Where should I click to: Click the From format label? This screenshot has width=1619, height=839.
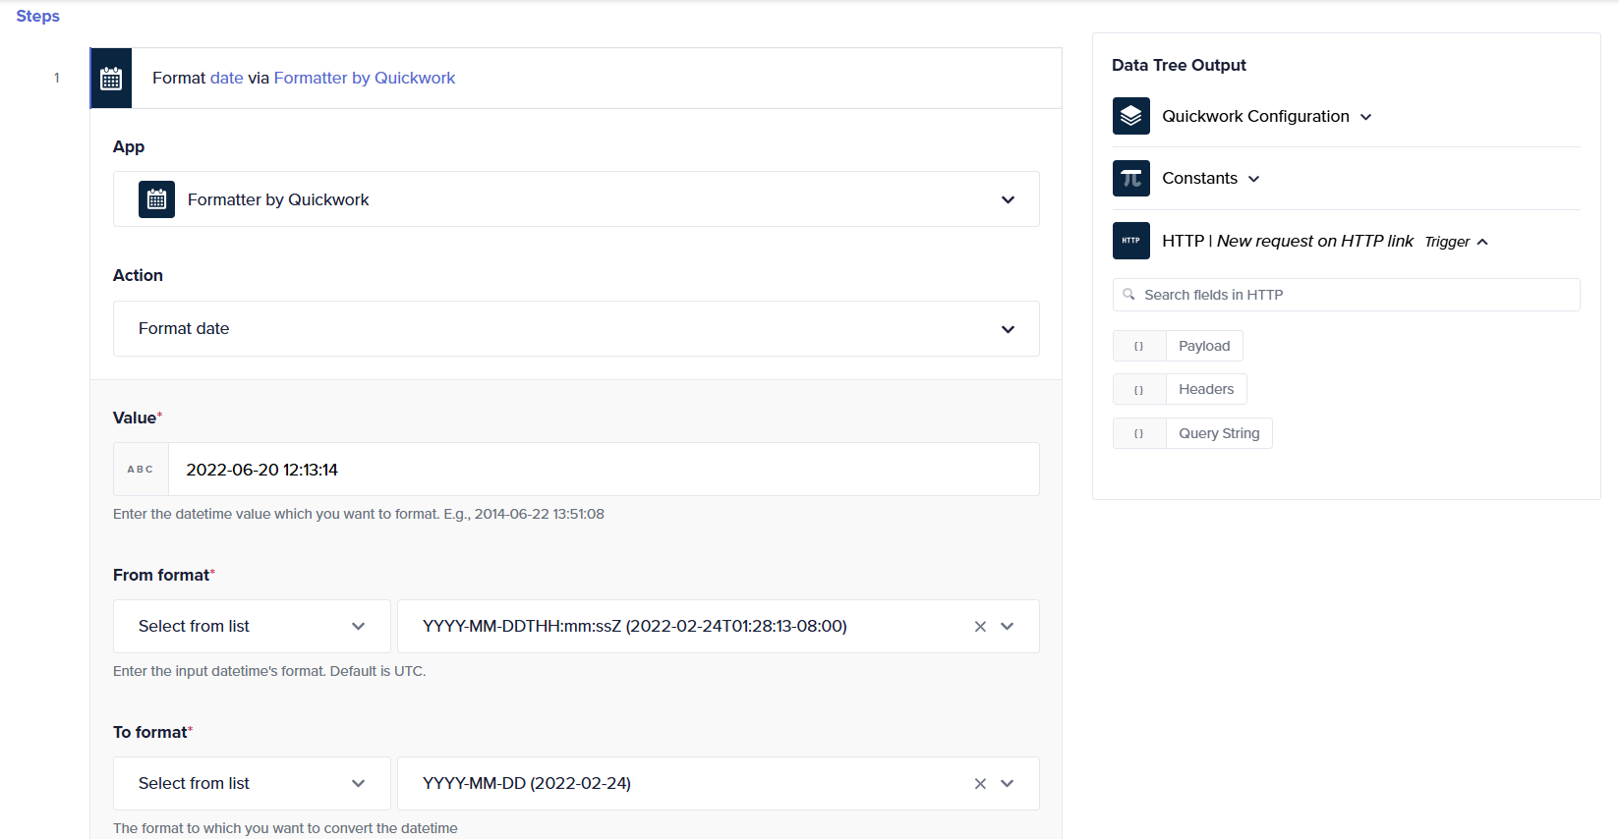tap(161, 575)
